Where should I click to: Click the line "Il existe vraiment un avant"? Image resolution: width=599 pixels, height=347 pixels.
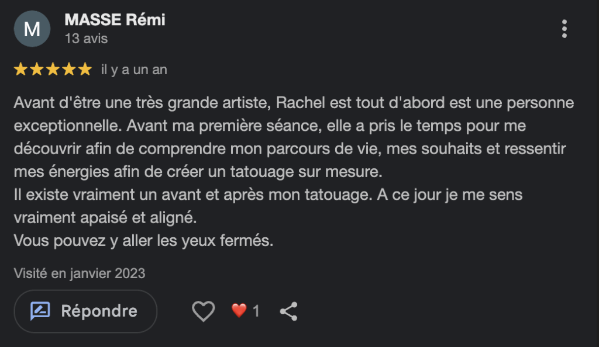coord(268,195)
